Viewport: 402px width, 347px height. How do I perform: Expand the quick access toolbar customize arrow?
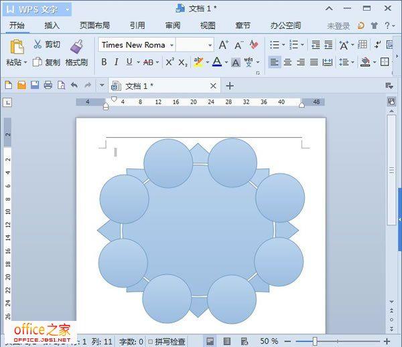click(x=102, y=85)
